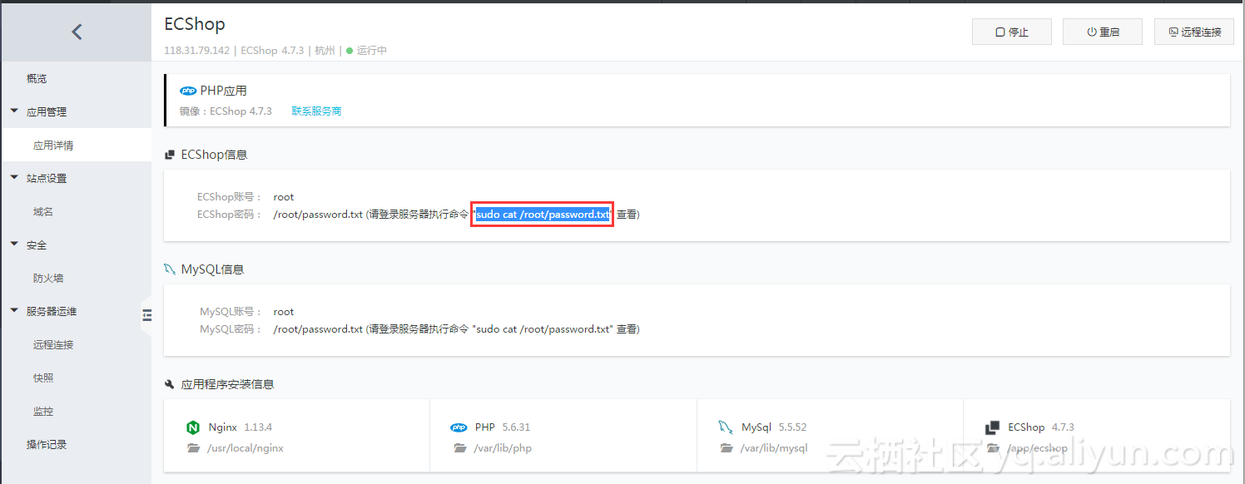The height and width of the screenshot is (484, 1245).
Task: Click the folder icon beside /usr/local/nginx
Action: (194, 448)
